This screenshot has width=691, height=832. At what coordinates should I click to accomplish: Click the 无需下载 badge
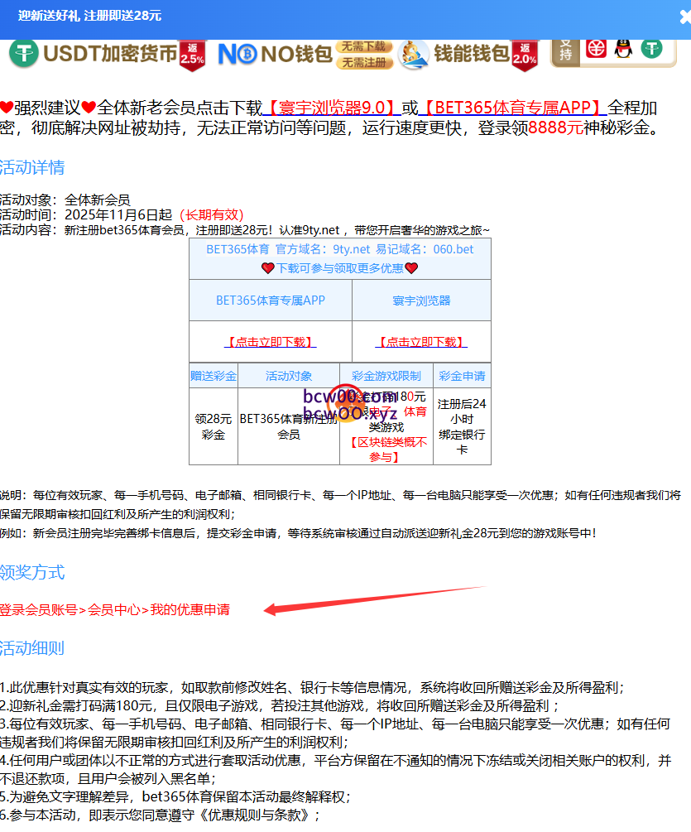pos(364,46)
